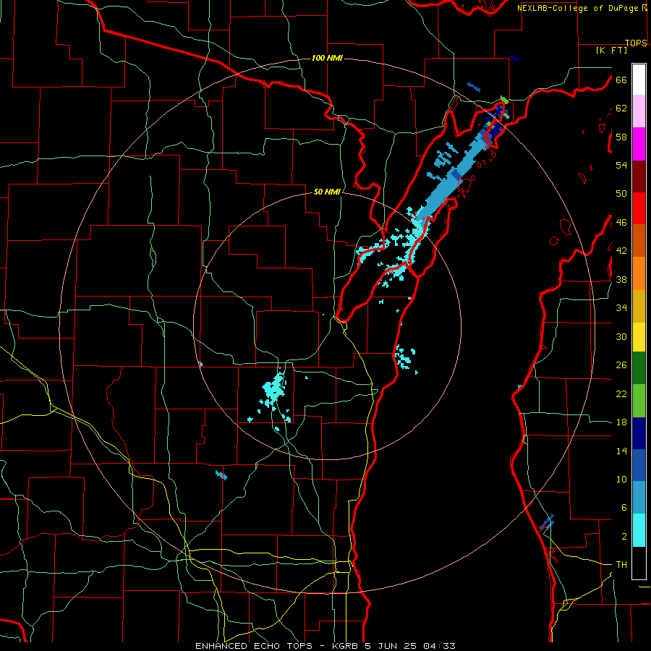Screen dimensions: 651x651
Task: Click the 46 legend value
Action: pos(621,223)
